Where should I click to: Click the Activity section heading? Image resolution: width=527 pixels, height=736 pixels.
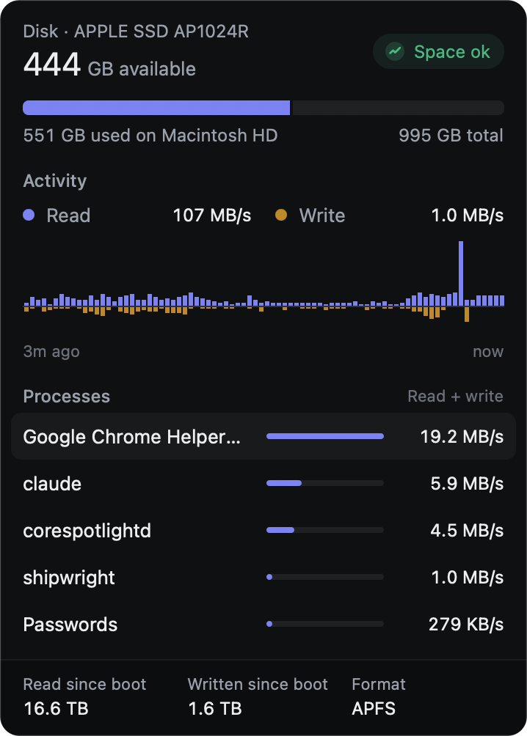(55, 181)
